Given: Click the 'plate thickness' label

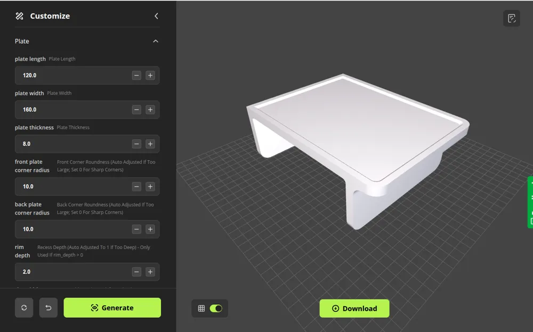Looking at the screenshot, I should point(34,127).
